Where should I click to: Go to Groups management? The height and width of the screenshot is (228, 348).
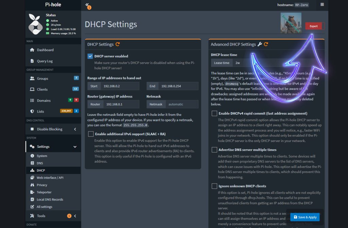tap(53, 78)
